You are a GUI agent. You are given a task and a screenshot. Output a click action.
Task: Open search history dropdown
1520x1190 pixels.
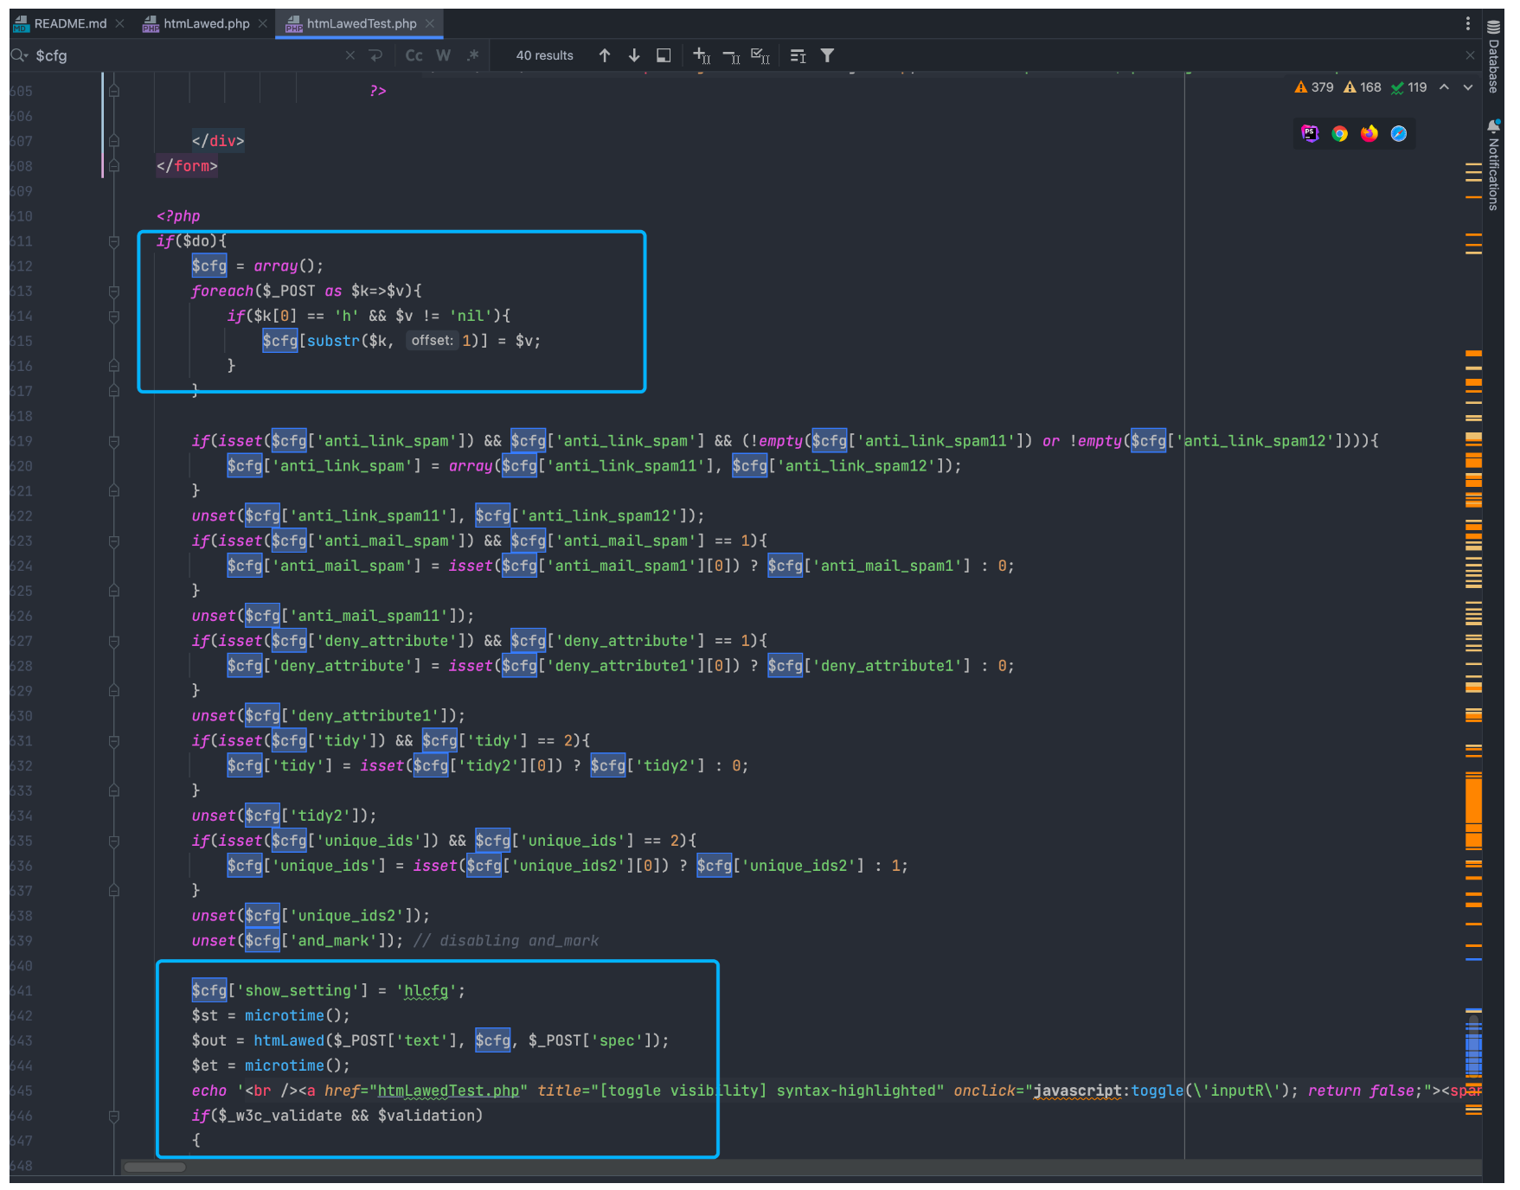19,55
